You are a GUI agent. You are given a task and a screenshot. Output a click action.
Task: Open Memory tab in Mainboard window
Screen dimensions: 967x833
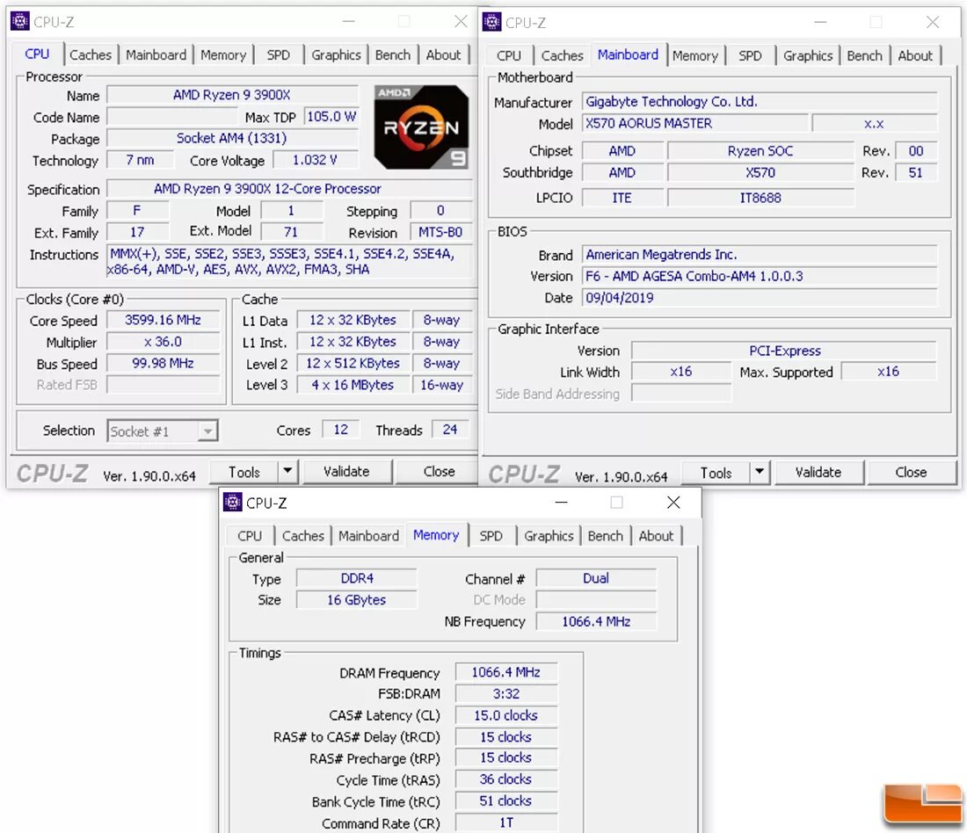coord(695,55)
